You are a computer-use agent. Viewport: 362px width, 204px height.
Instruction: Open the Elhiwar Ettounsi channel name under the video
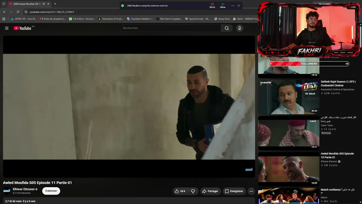coord(23,189)
